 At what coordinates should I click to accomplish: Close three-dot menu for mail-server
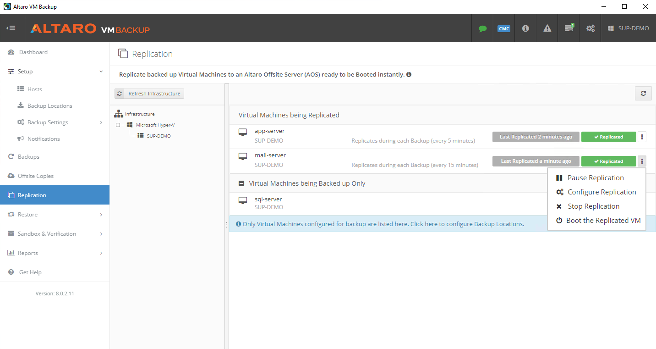pos(642,161)
